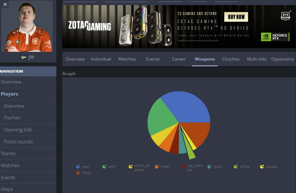Click the NAVIGATION sidebar header
Image resolution: width=296 pixels, height=193 pixels.
(28, 72)
